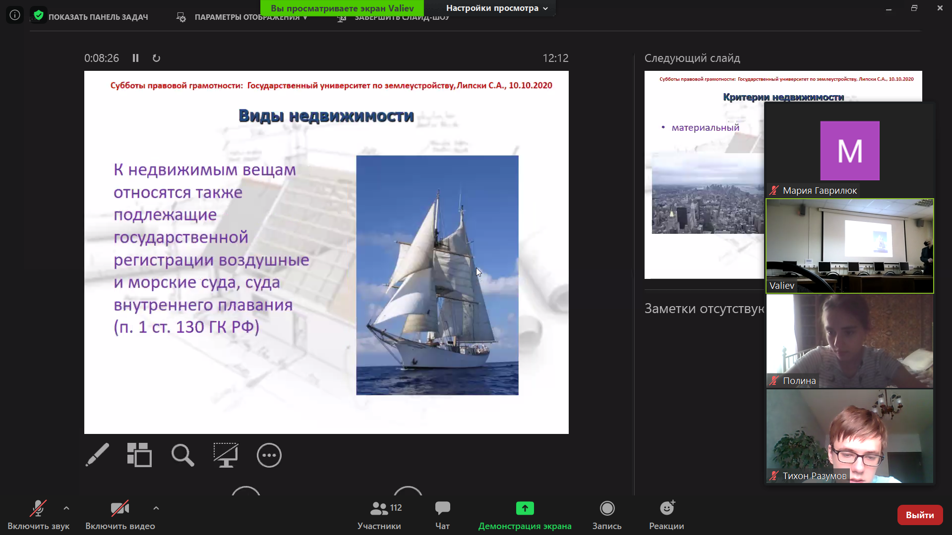952x535 pixels.
Task: Open the zoom magnifier tool
Action: point(182,455)
